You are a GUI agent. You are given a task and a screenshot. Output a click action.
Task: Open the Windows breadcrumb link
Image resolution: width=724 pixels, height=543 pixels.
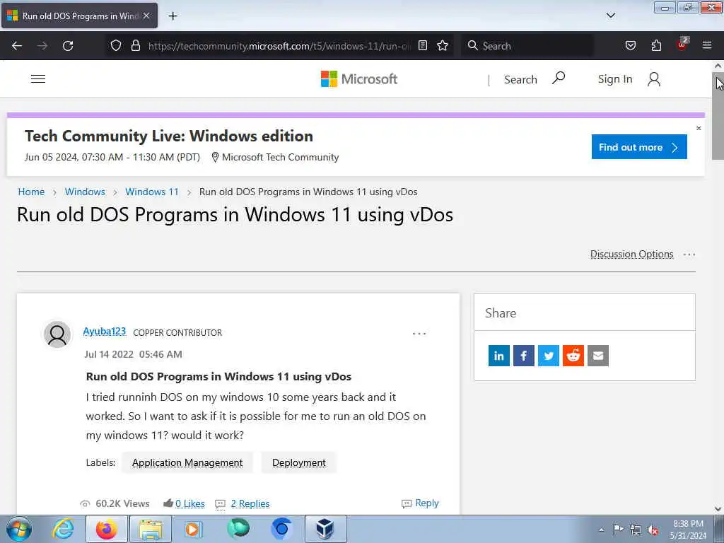(85, 192)
